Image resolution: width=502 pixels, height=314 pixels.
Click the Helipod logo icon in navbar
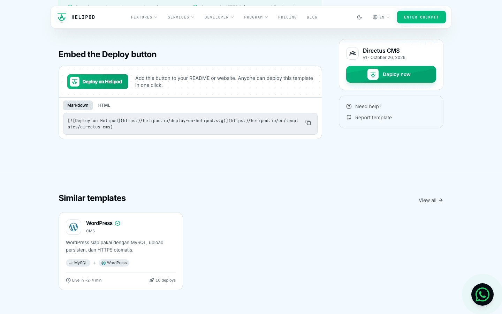(62, 17)
